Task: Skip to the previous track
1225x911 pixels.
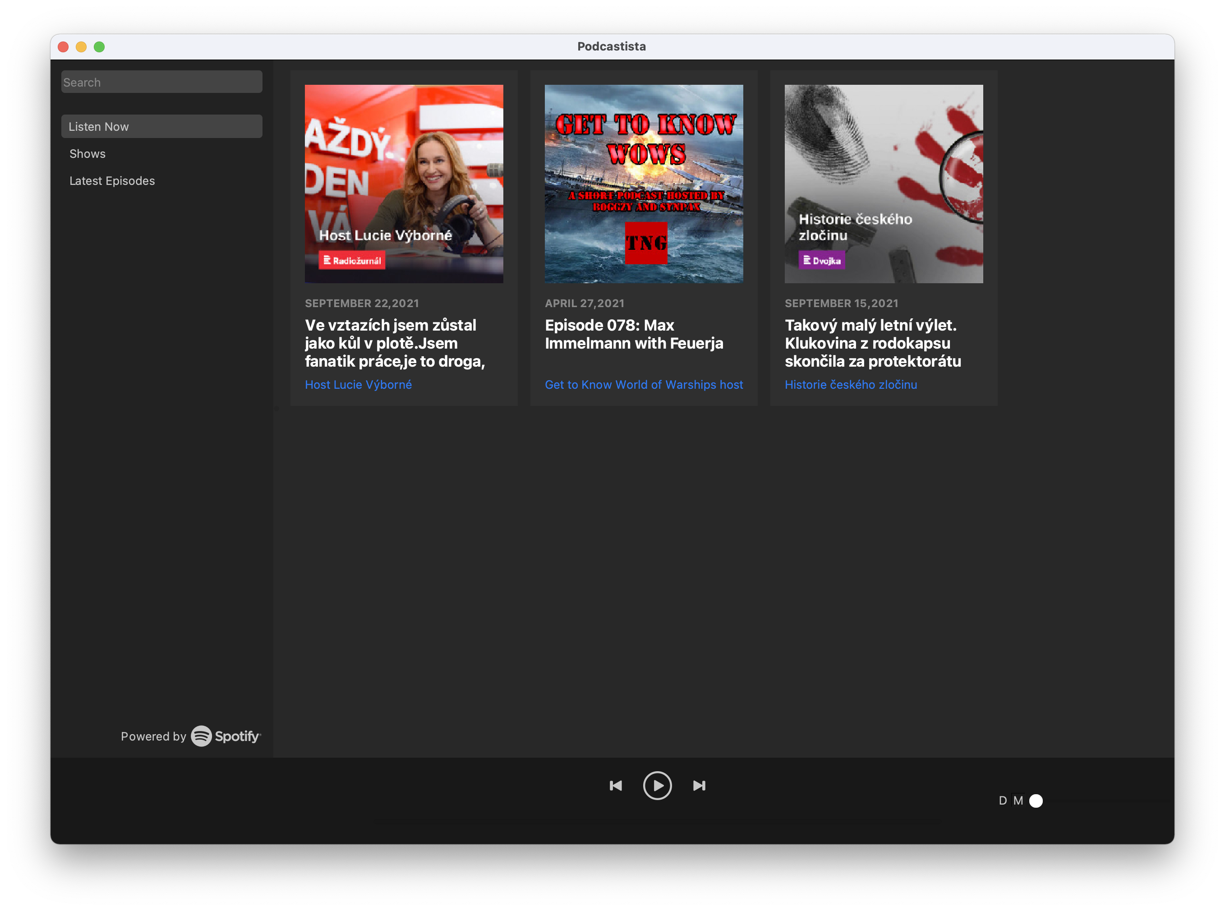Action: click(616, 785)
